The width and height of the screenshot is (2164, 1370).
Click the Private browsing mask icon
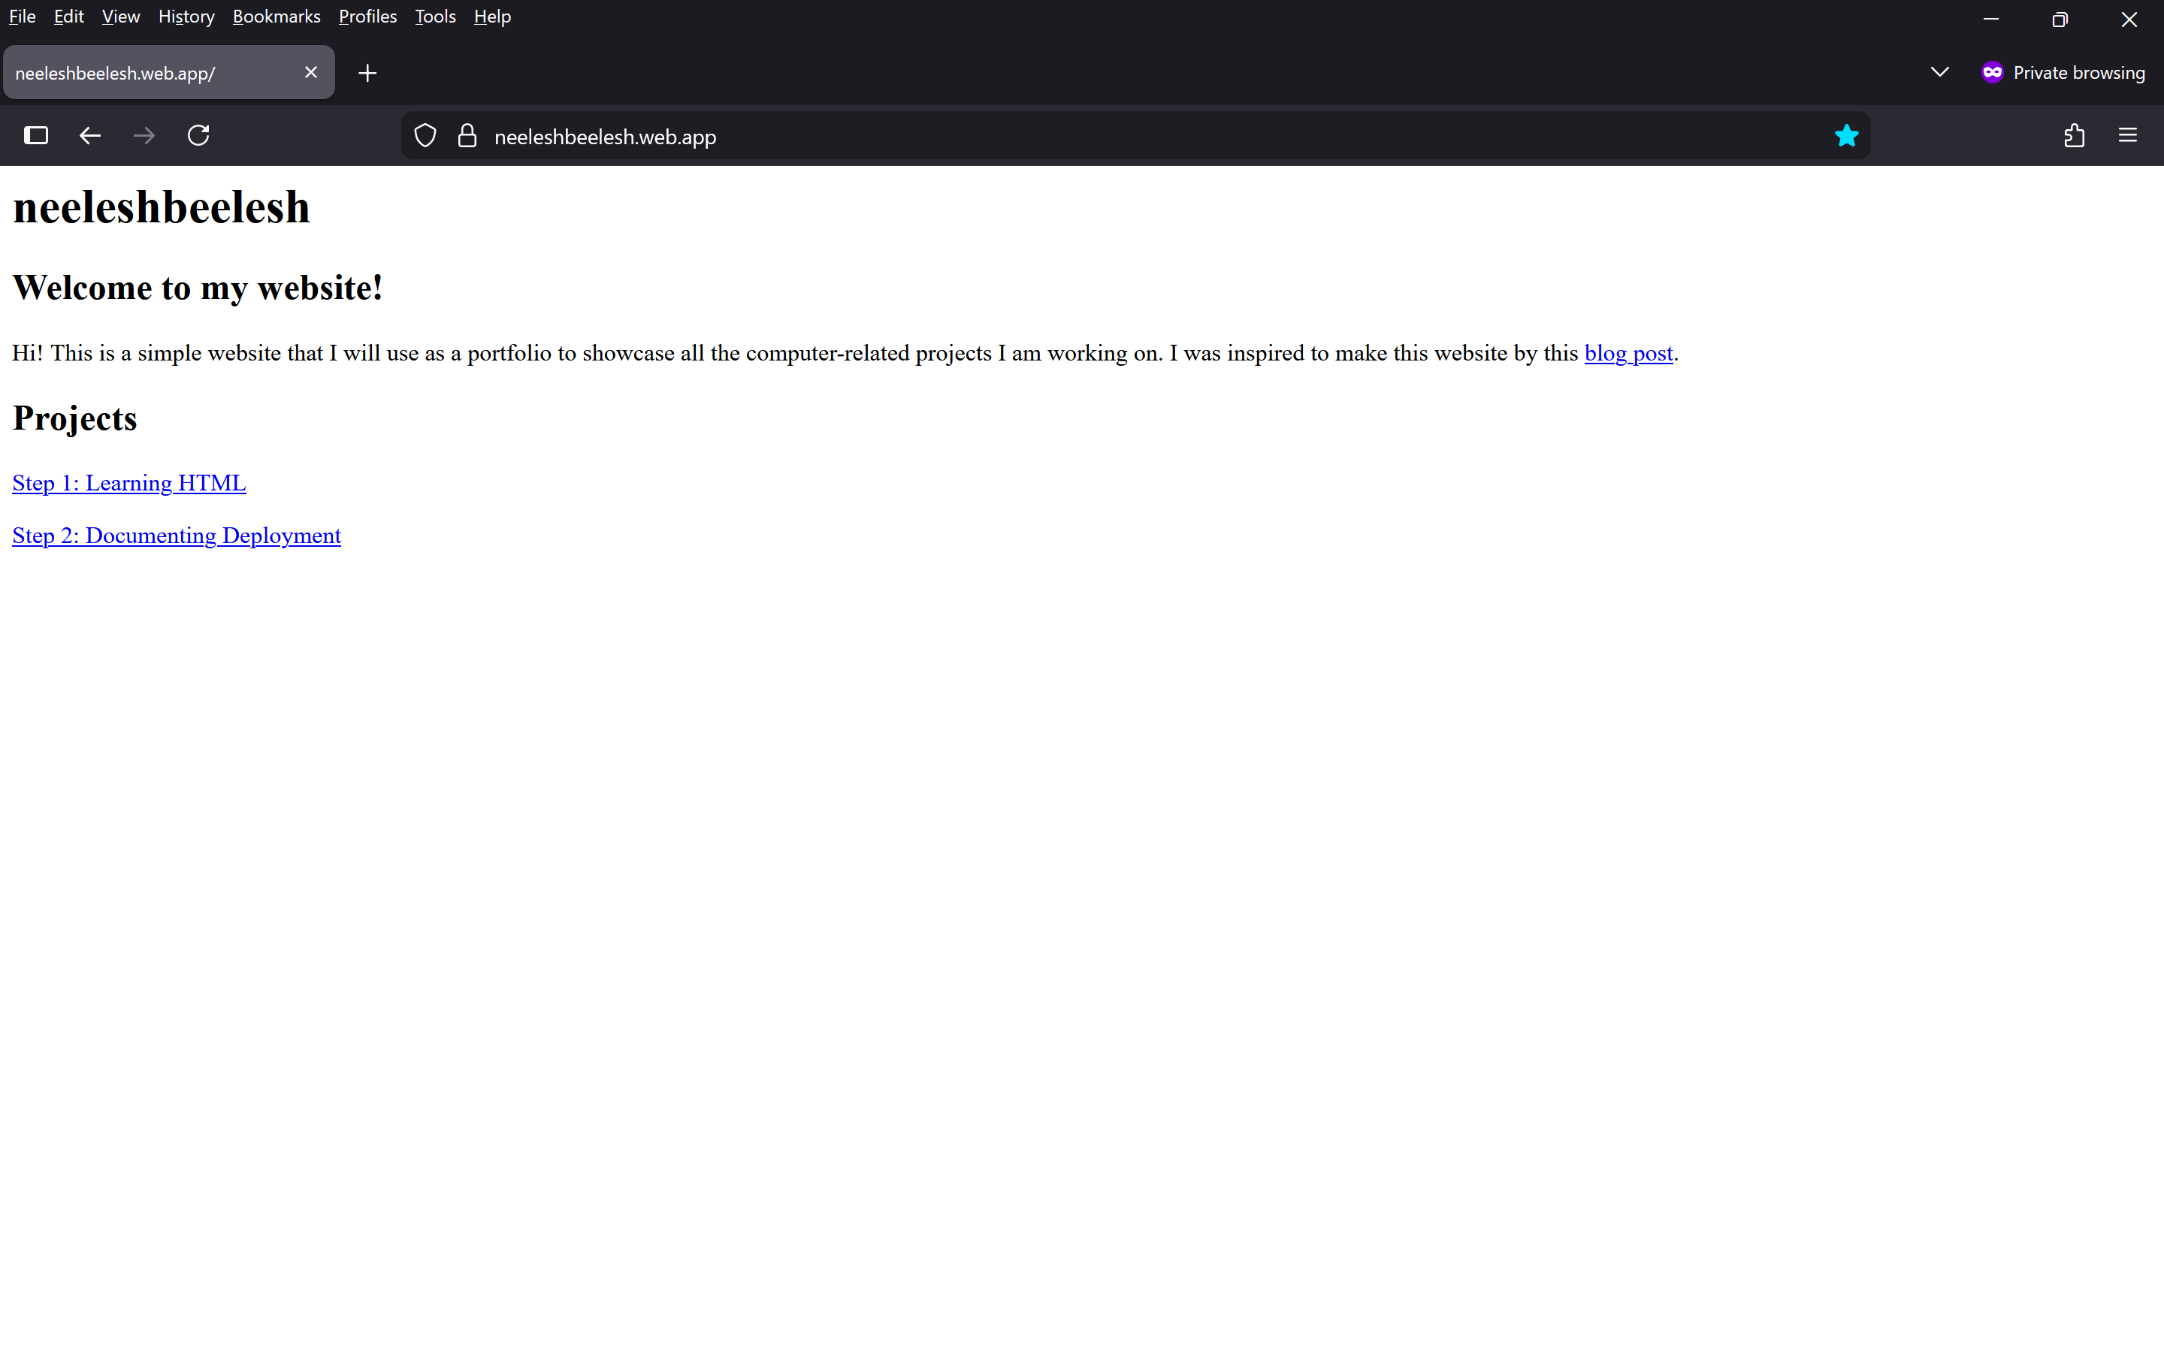1993,72
